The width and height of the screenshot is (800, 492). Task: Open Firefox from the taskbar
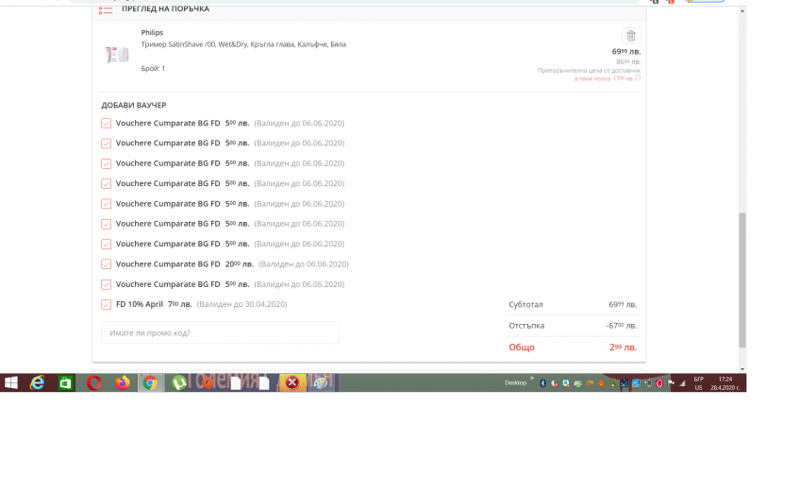point(122,382)
